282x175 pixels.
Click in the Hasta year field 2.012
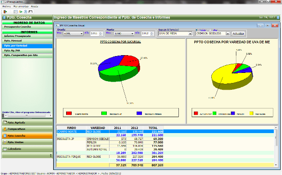pyautogui.click(x=146, y=34)
